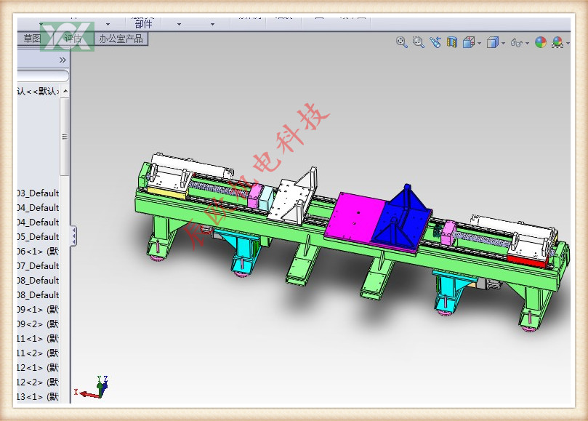Select the 05_Default tree item
Image resolution: width=588 pixels, height=421 pixels.
point(39,237)
